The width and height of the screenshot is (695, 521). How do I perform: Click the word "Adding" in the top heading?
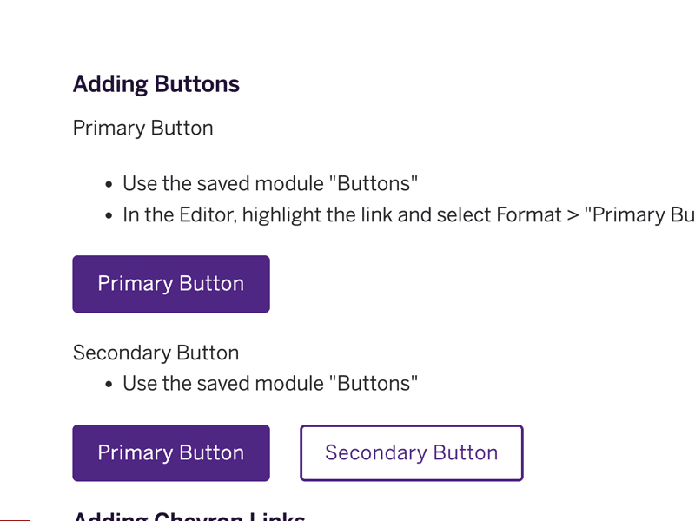[110, 84]
